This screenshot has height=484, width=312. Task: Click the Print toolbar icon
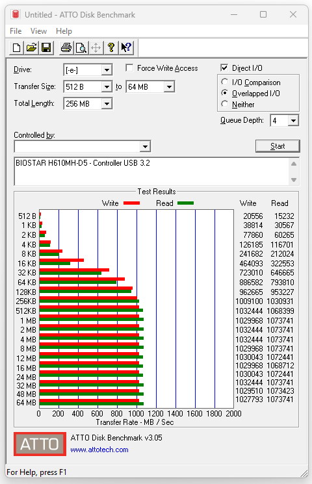(66, 48)
